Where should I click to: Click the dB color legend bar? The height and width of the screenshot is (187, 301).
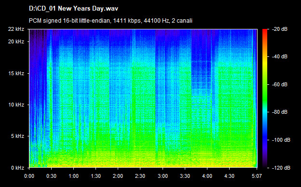265,98
